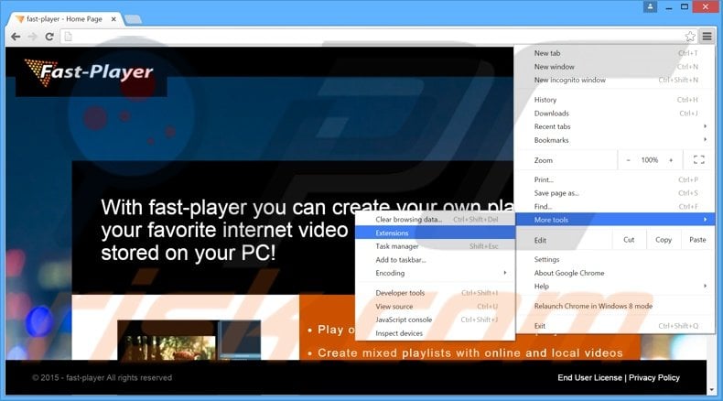Open New incognito window
This screenshot has width=723, height=401.
(x=615, y=80)
